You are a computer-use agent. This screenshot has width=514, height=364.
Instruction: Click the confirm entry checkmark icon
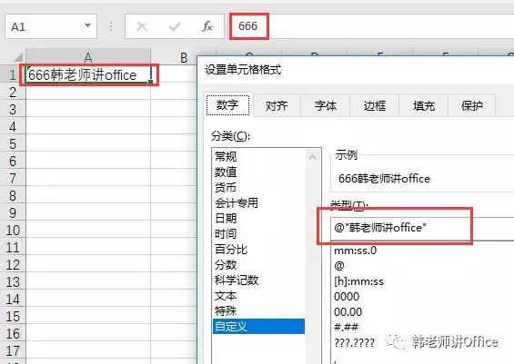[x=175, y=26]
